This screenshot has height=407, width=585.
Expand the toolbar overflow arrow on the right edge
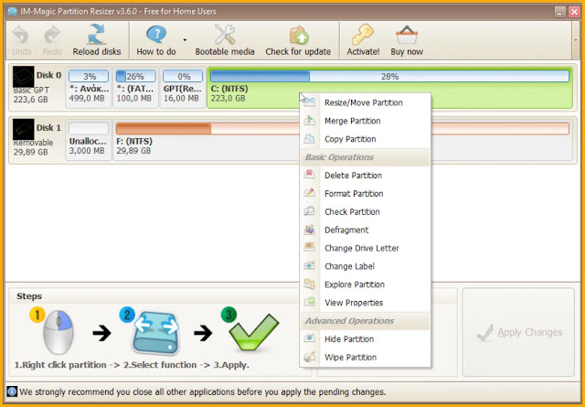click(576, 40)
